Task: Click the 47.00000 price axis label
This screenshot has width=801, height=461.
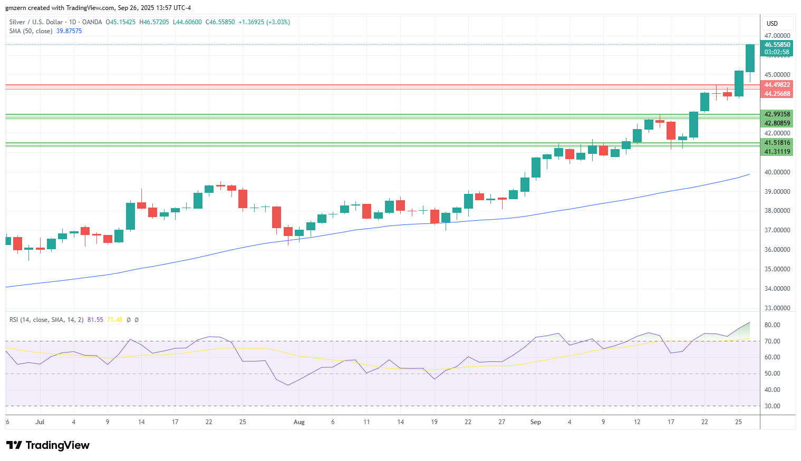Action: point(777,36)
